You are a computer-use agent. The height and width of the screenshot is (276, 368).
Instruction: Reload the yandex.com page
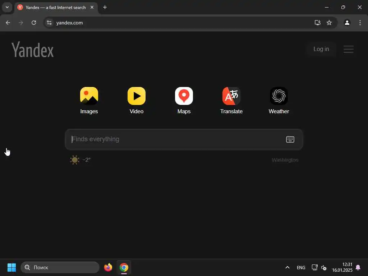[34, 23]
